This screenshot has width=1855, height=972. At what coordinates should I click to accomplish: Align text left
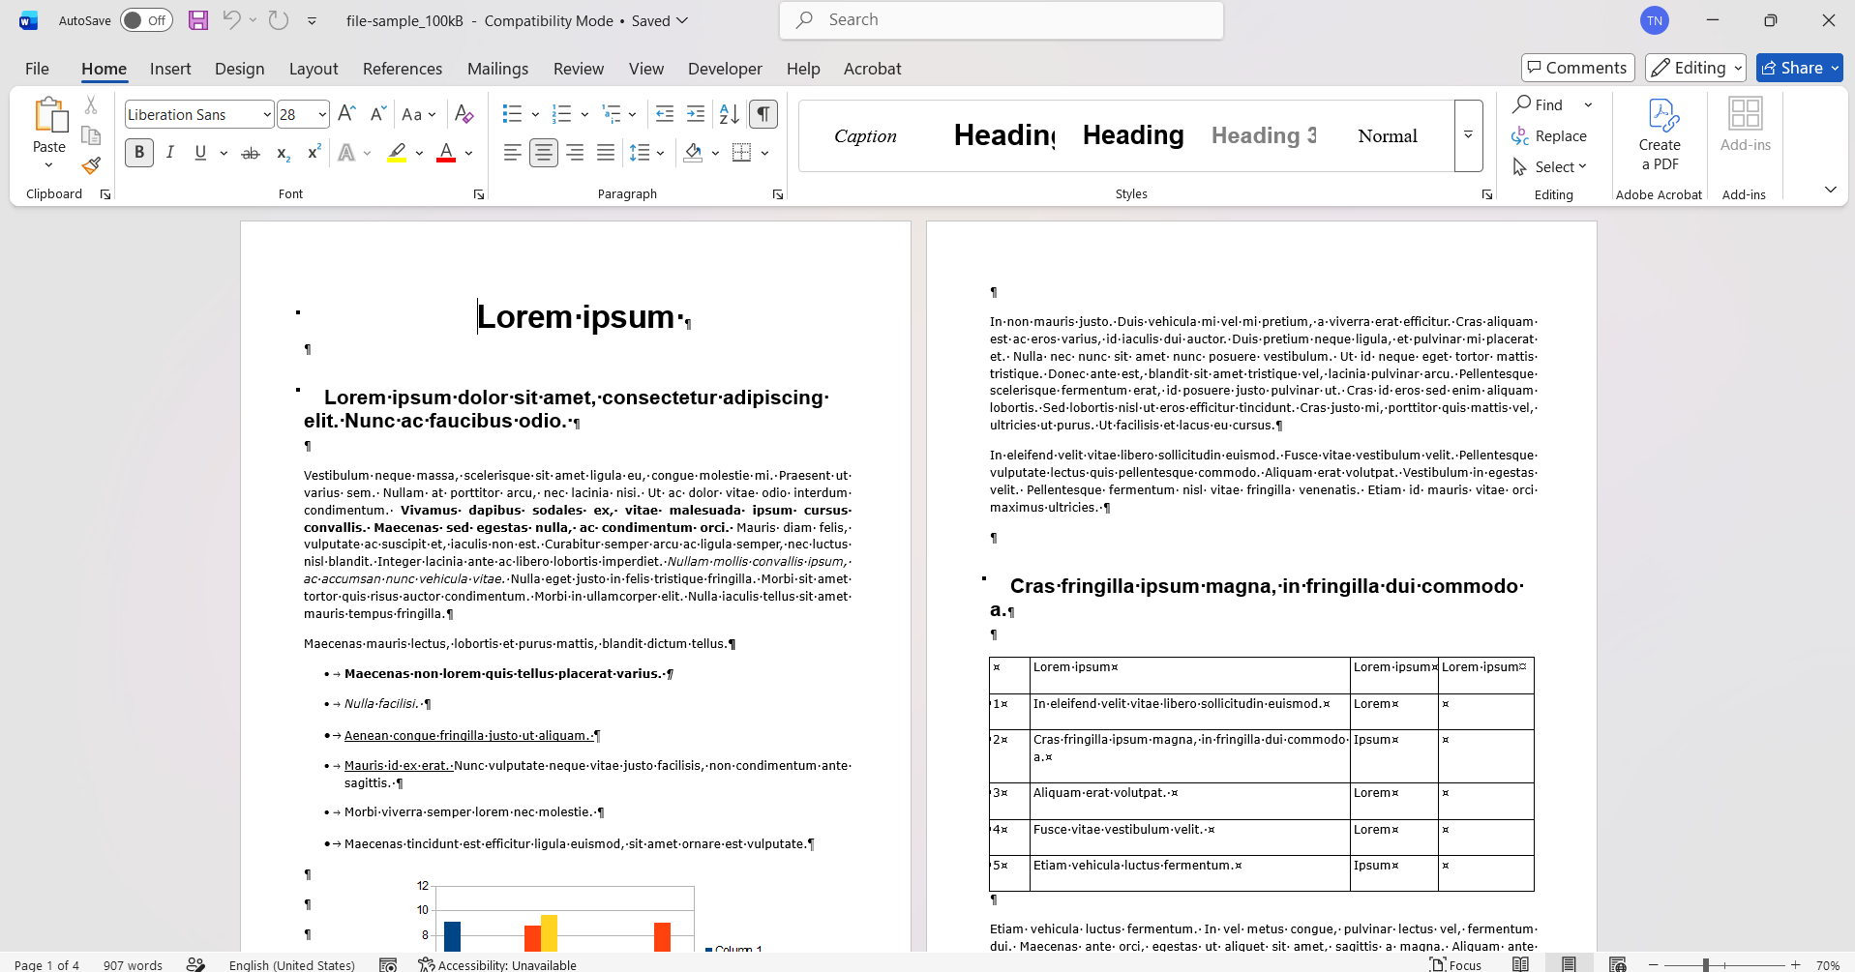coord(512,153)
